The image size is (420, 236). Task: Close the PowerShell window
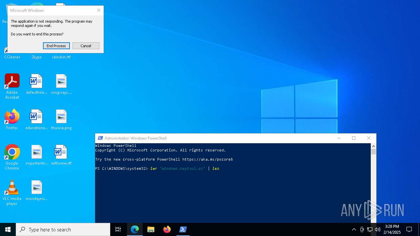tap(369, 138)
